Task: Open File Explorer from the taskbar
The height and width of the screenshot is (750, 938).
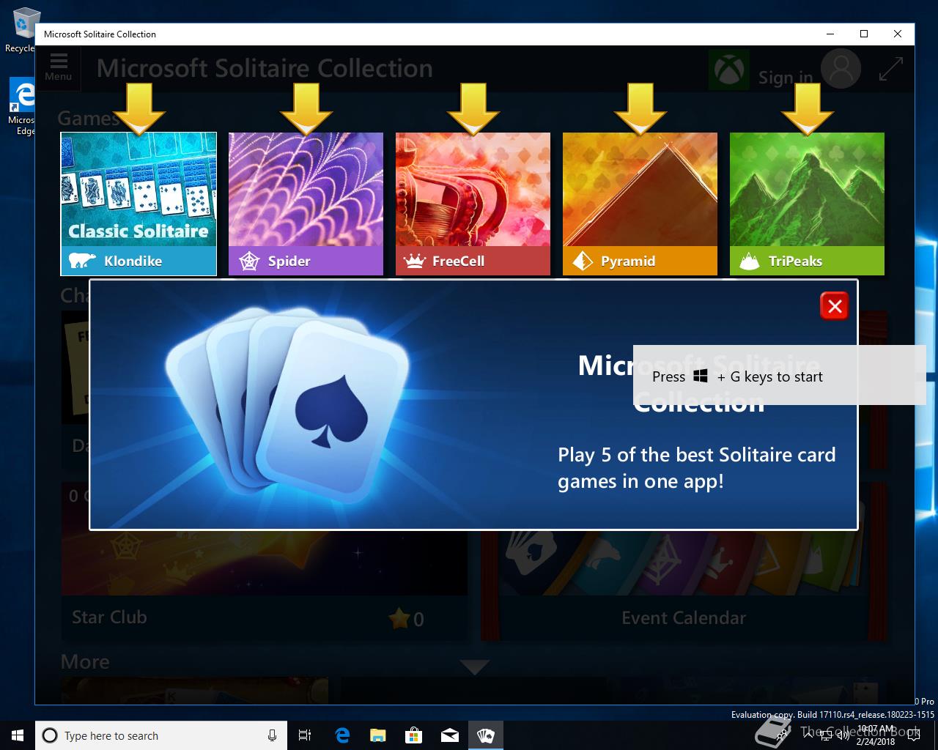Action: tap(378, 735)
